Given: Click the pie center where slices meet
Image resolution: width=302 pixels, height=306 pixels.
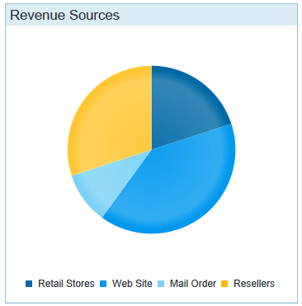Looking at the screenshot, I should point(152,150).
